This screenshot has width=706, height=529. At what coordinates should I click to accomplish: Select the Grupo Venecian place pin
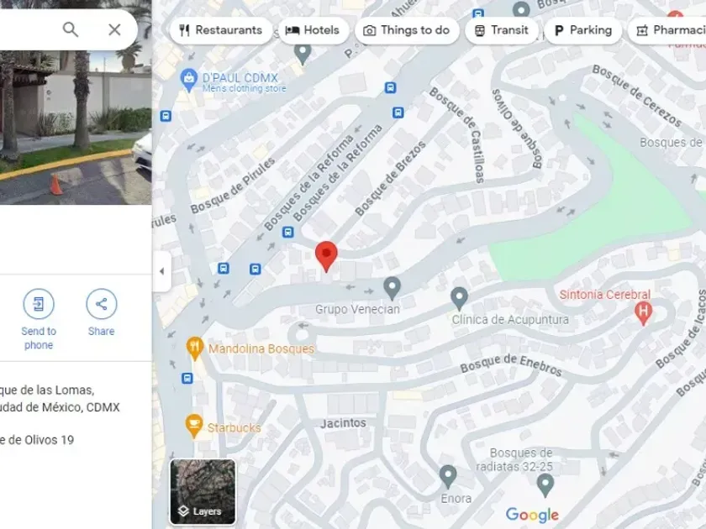393,288
